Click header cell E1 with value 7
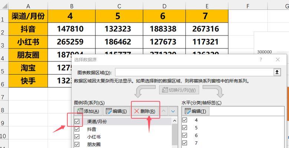 point(207,16)
